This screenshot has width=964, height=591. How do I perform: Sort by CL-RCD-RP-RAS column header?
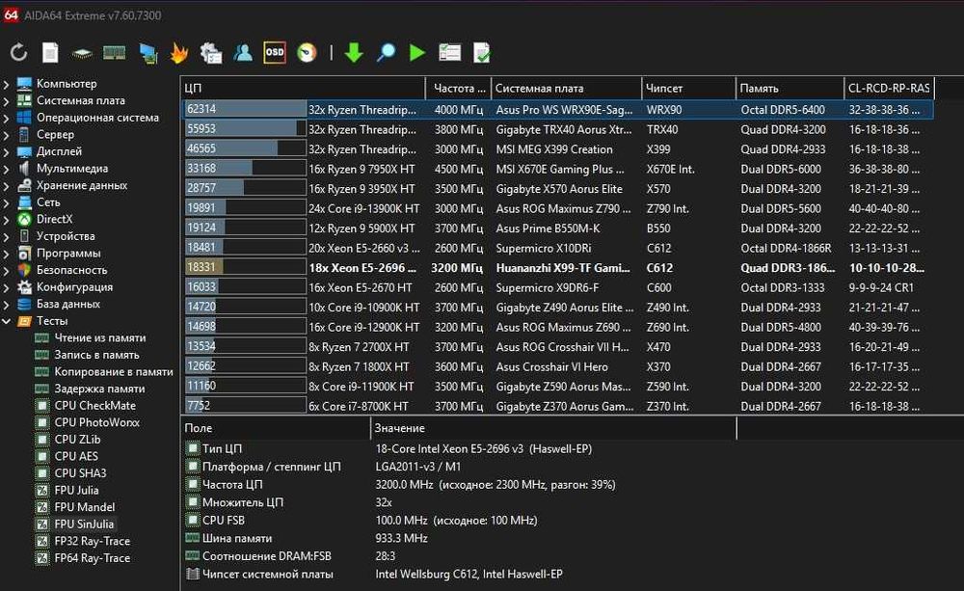tap(890, 88)
